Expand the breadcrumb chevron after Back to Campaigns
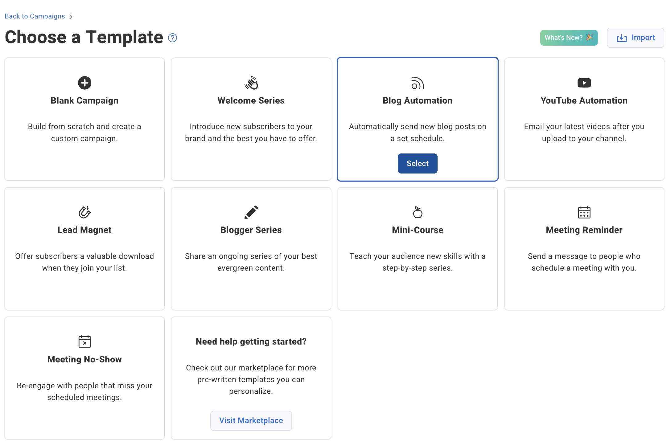The height and width of the screenshot is (445, 671). [x=71, y=16]
